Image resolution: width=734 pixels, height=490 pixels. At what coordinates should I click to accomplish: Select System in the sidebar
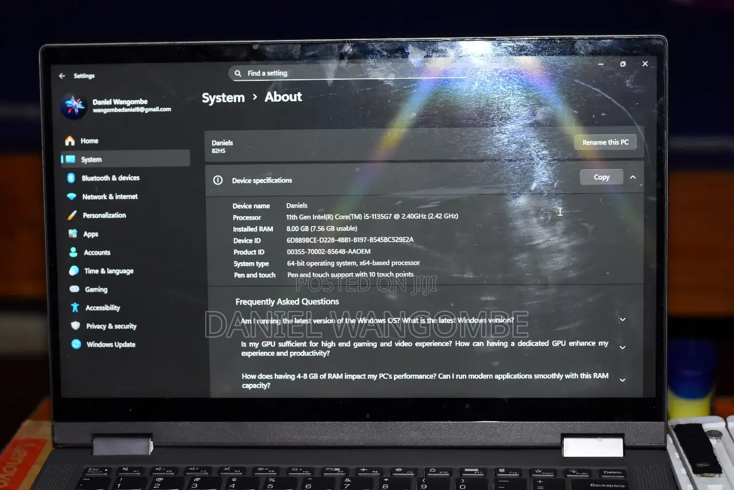tap(126, 159)
